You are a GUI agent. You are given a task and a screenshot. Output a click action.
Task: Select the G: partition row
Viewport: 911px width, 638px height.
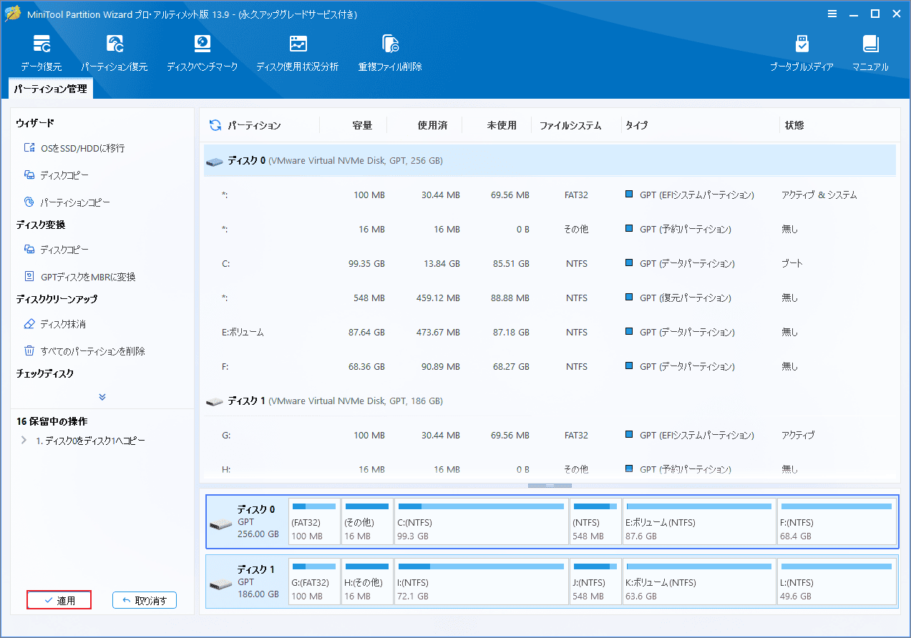click(550, 436)
